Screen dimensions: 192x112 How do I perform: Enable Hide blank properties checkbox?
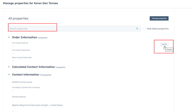point(144,29)
